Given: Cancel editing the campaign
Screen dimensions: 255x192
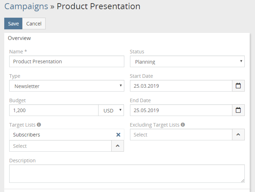Looking at the screenshot, I should pos(34,24).
